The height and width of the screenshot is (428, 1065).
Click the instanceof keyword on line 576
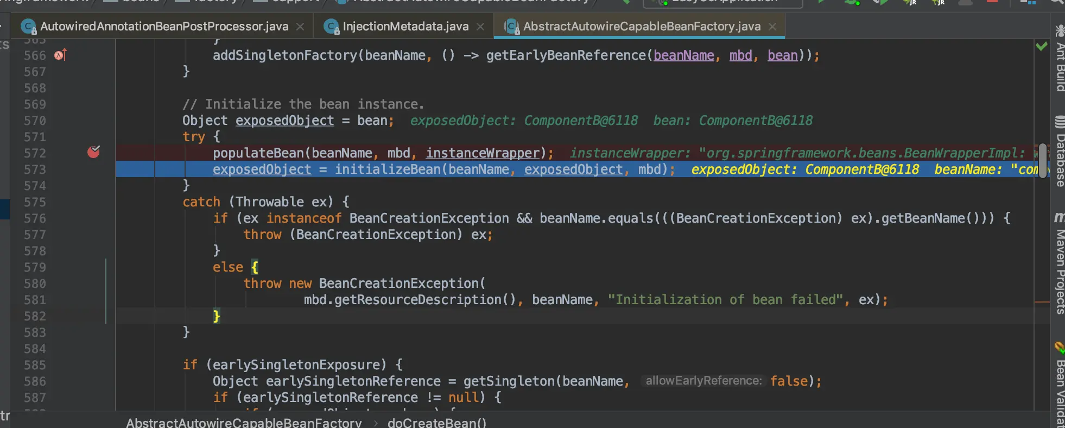click(x=304, y=218)
